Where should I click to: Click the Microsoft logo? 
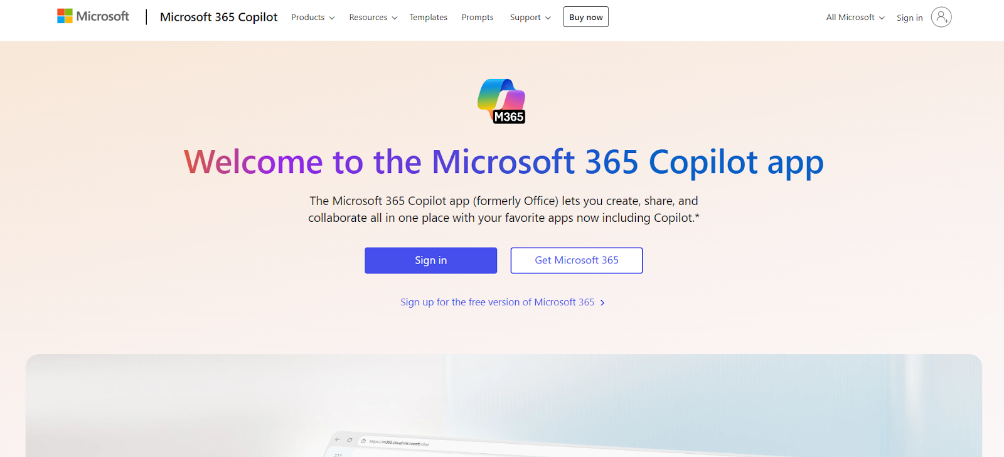(92, 16)
